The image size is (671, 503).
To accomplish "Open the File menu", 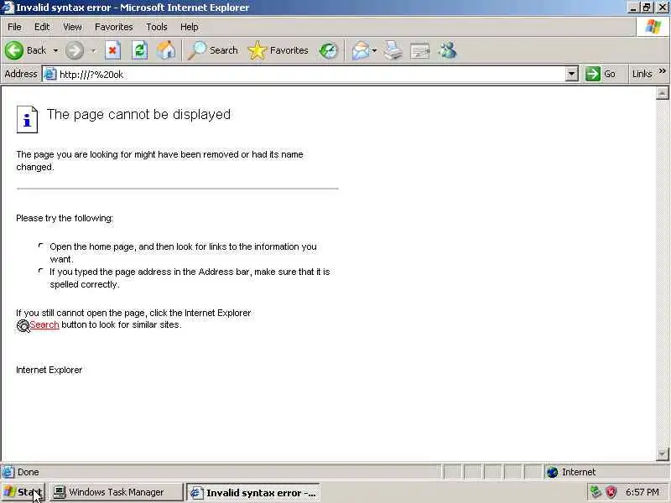I will coord(14,27).
